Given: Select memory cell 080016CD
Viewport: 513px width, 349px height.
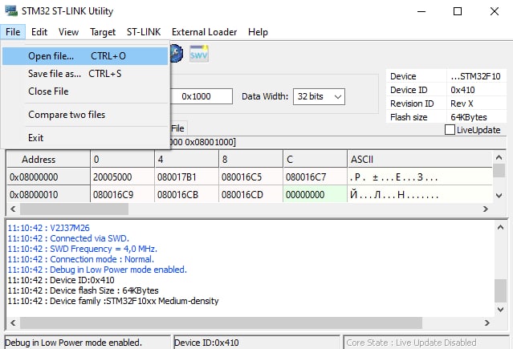Looking at the screenshot, I should point(250,195).
